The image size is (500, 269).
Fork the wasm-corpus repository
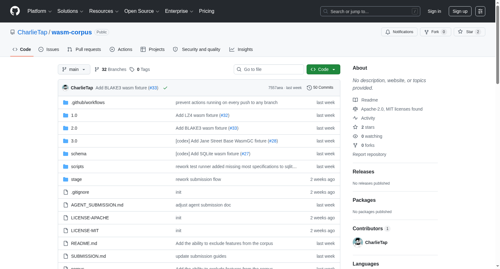pos(436,32)
